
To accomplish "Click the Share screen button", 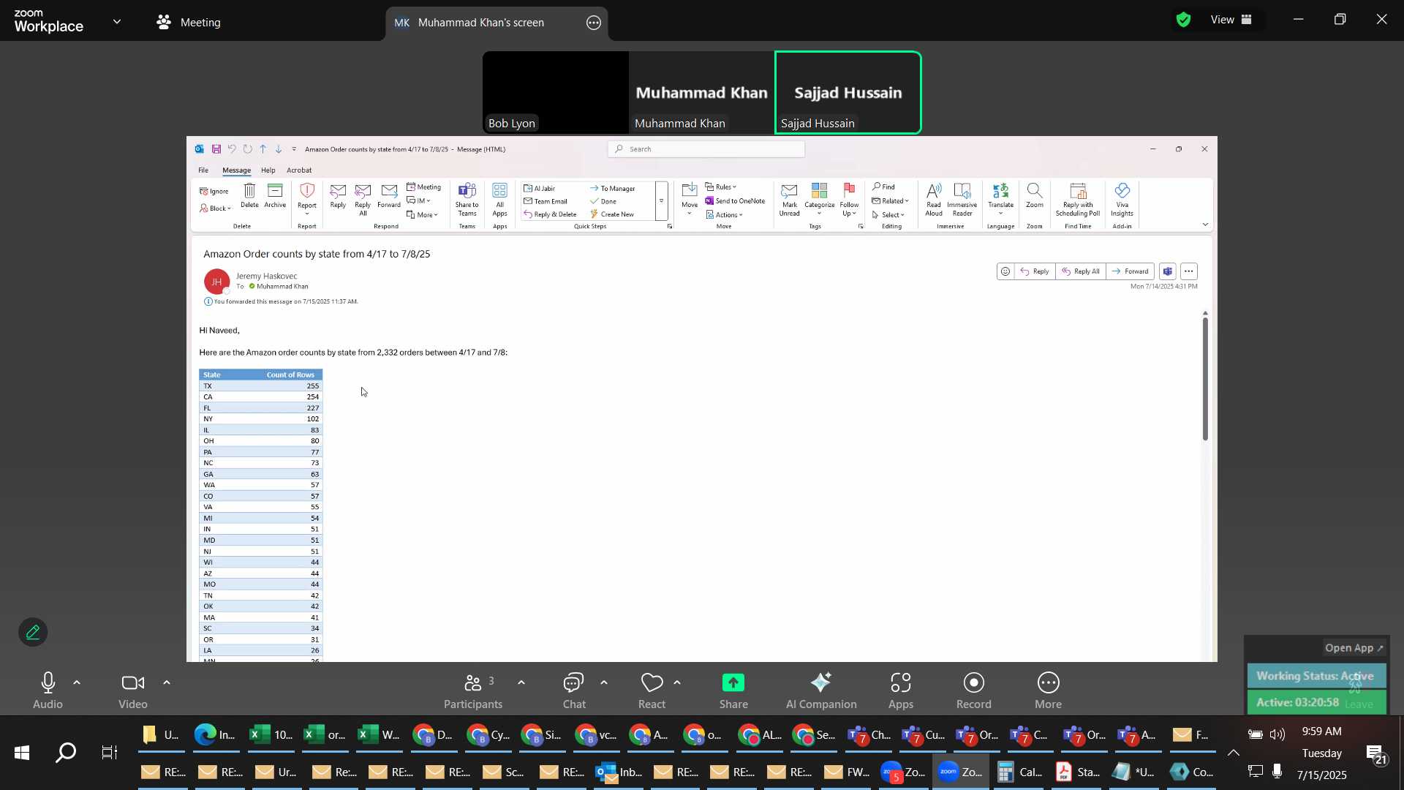I will 733,691.
